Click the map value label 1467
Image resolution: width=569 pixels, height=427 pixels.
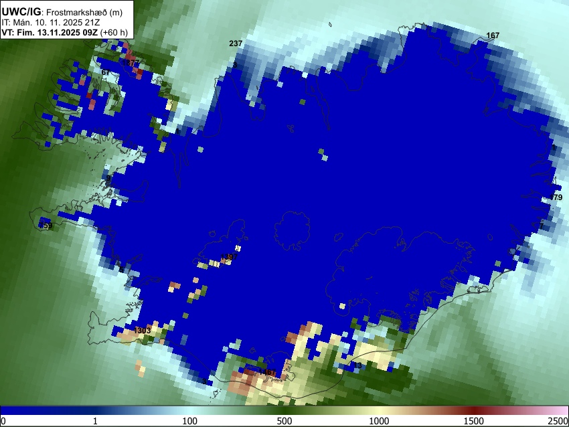268,372
